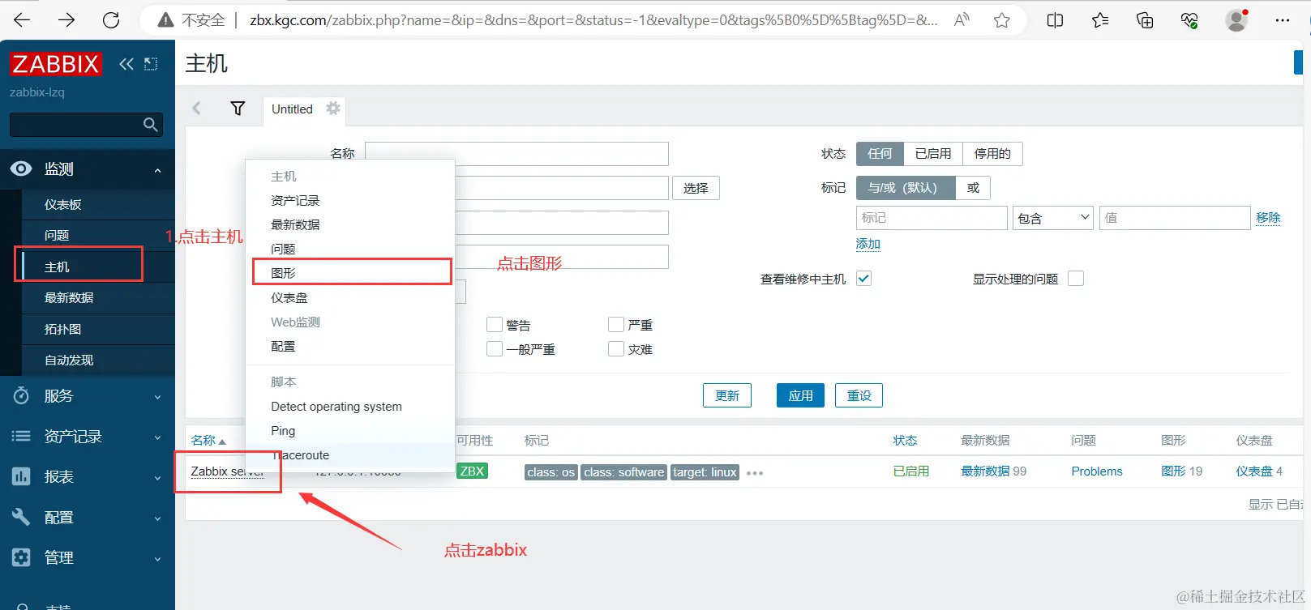
Task: Click the filter funnel icon
Action: click(x=238, y=109)
